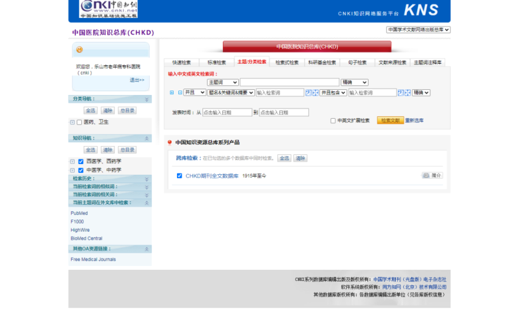Open CHKD期刊全文数据库 link
Screen dimensions: 511x319
click(x=212, y=176)
